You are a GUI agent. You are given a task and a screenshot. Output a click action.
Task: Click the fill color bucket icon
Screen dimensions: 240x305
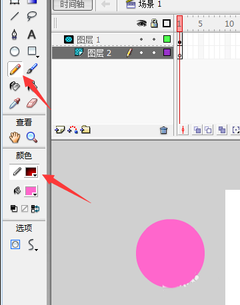click(x=17, y=190)
